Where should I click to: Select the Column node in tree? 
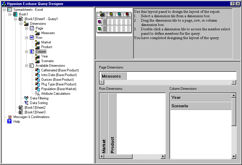[41, 52]
